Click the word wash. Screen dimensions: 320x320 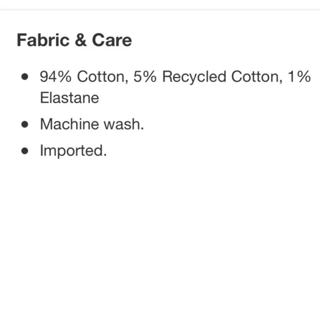(x=124, y=124)
